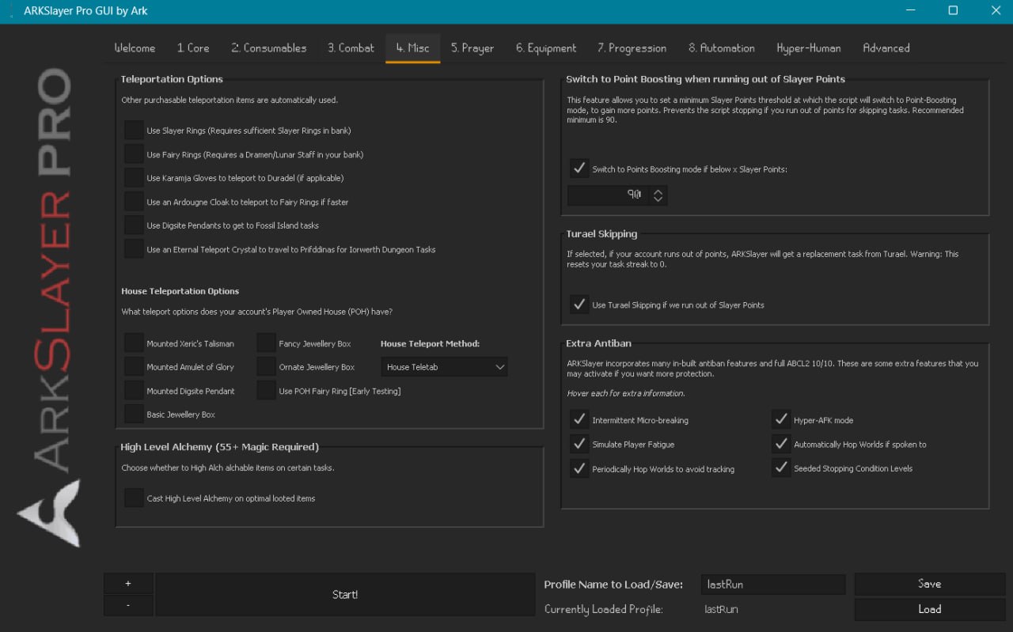Tick the Use Fairy Rings checkbox
This screenshot has width=1013, height=632.
(134, 154)
